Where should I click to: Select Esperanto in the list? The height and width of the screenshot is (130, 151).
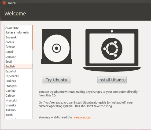pyautogui.click(x=18, y=76)
